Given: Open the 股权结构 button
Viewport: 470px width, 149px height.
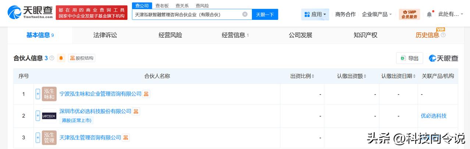Looking at the screenshot, I should coord(82,58).
